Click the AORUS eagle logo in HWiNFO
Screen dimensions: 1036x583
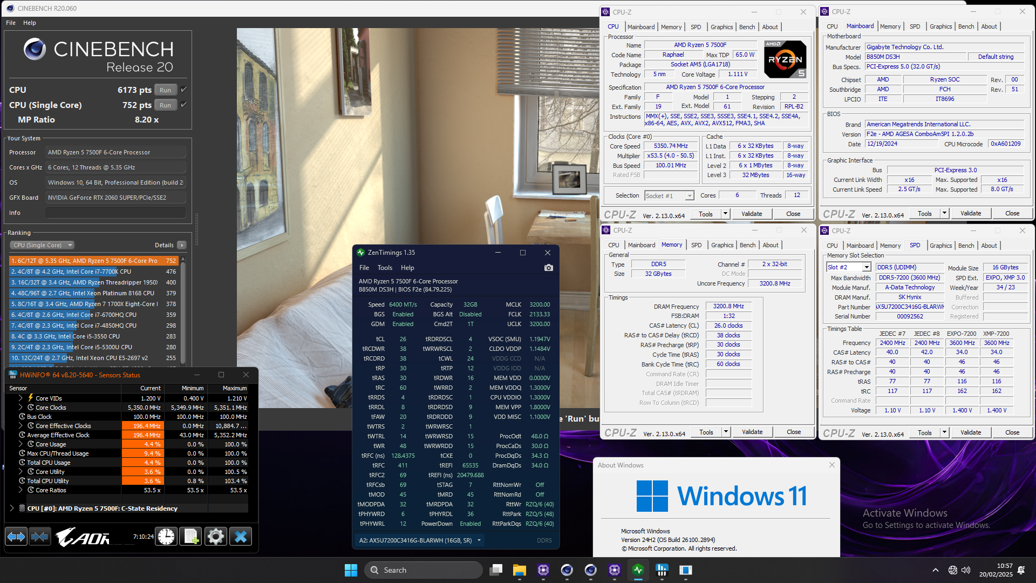[x=83, y=537]
